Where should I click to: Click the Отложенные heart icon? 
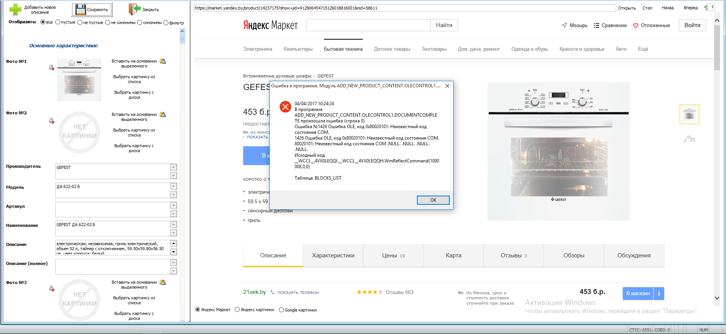(x=636, y=26)
